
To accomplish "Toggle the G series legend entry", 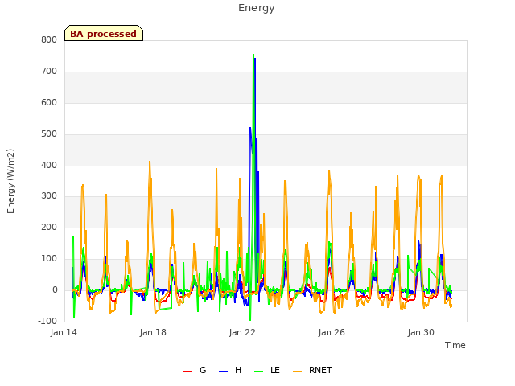I will pyautogui.click(x=195, y=370).
